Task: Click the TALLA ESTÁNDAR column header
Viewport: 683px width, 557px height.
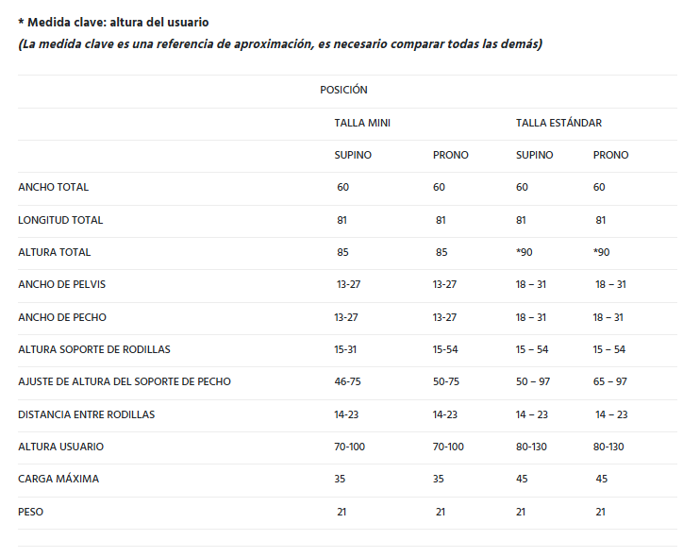Action: pyautogui.click(x=558, y=123)
